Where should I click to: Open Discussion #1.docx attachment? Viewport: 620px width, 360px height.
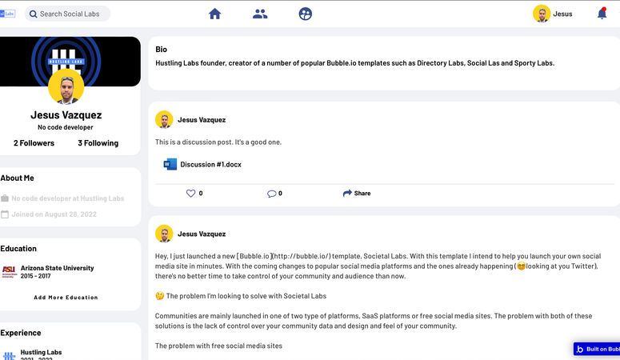[x=210, y=165]
